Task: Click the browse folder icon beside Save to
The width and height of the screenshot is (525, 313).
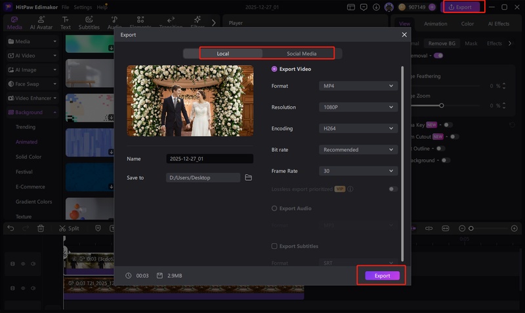Action: click(x=248, y=177)
